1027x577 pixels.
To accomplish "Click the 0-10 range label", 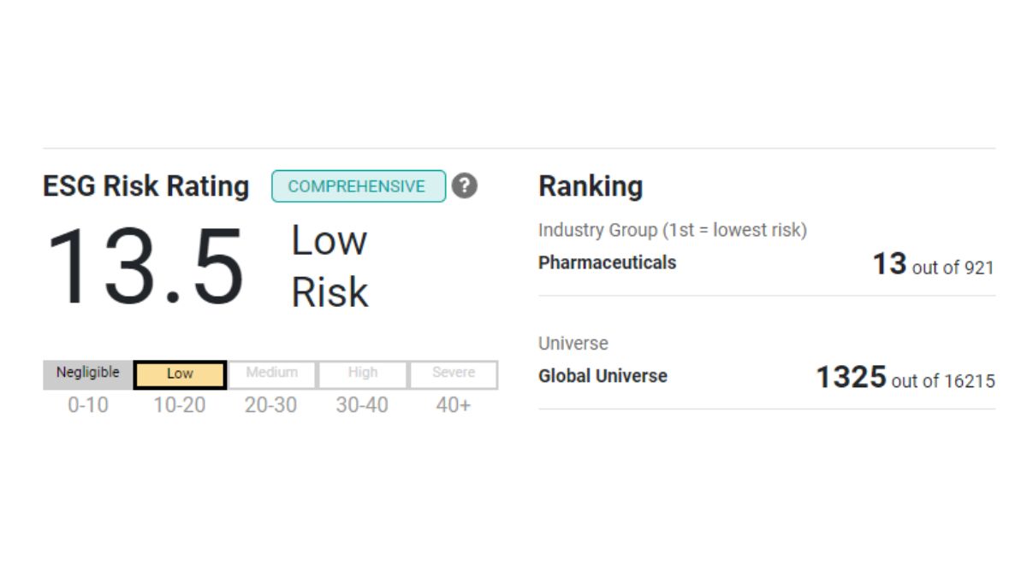I will click(88, 405).
